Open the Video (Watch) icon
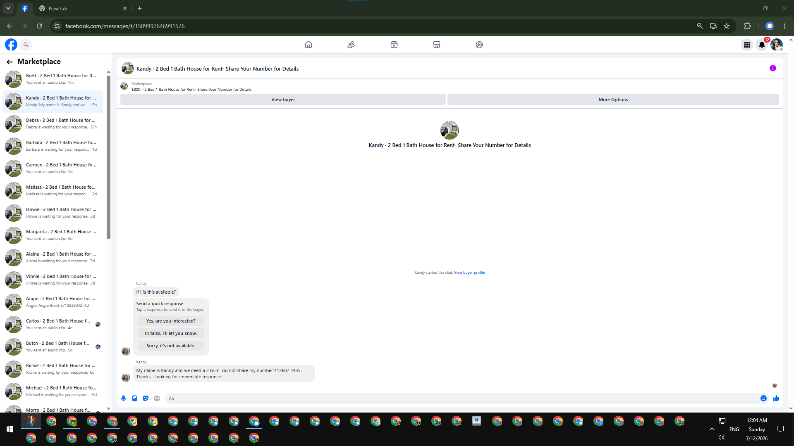The width and height of the screenshot is (794, 446). tap(394, 45)
